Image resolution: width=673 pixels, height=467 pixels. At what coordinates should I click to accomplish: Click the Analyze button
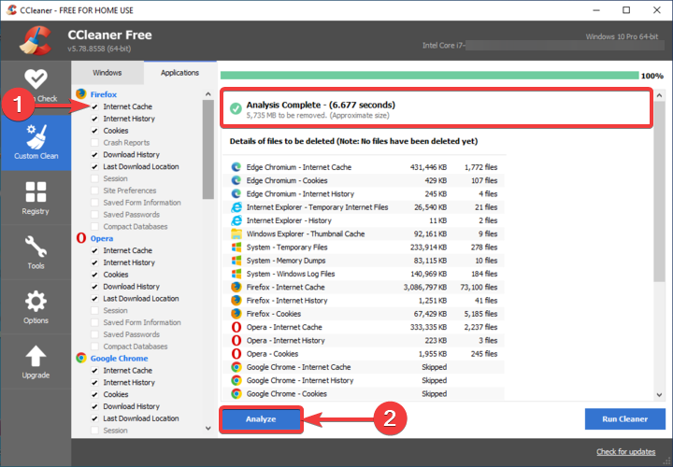(x=261, y=419)
